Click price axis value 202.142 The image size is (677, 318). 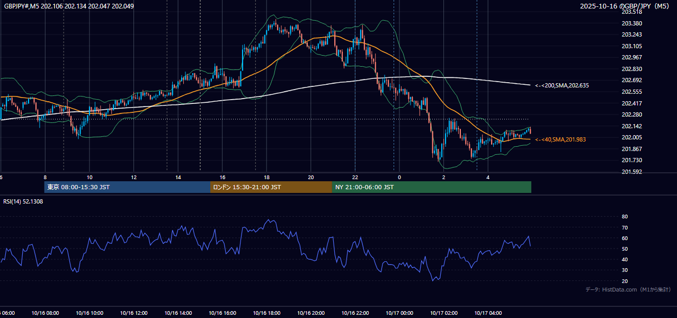(x=632, y=126)
